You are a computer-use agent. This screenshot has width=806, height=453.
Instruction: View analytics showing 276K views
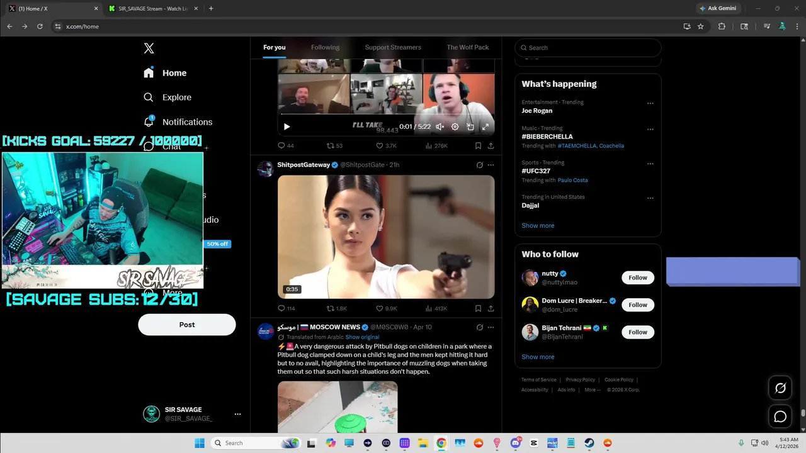[x=436, y=145]
